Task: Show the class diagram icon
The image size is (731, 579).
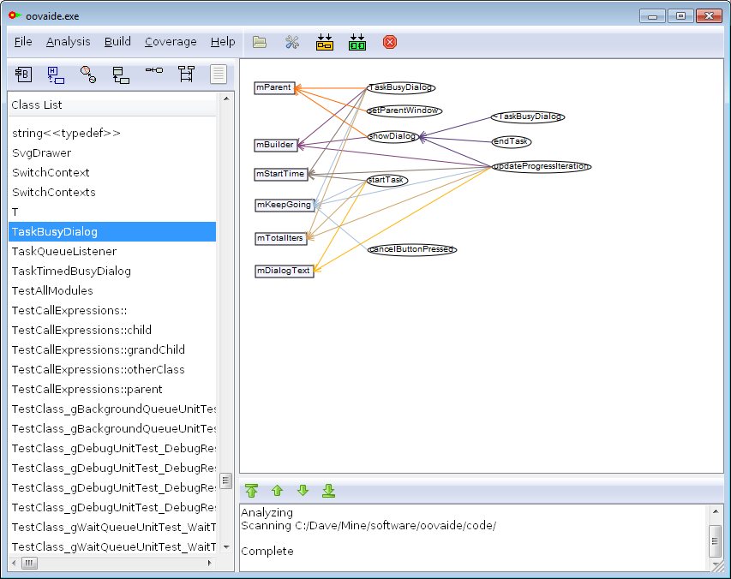Action: (x=120, y=75)
